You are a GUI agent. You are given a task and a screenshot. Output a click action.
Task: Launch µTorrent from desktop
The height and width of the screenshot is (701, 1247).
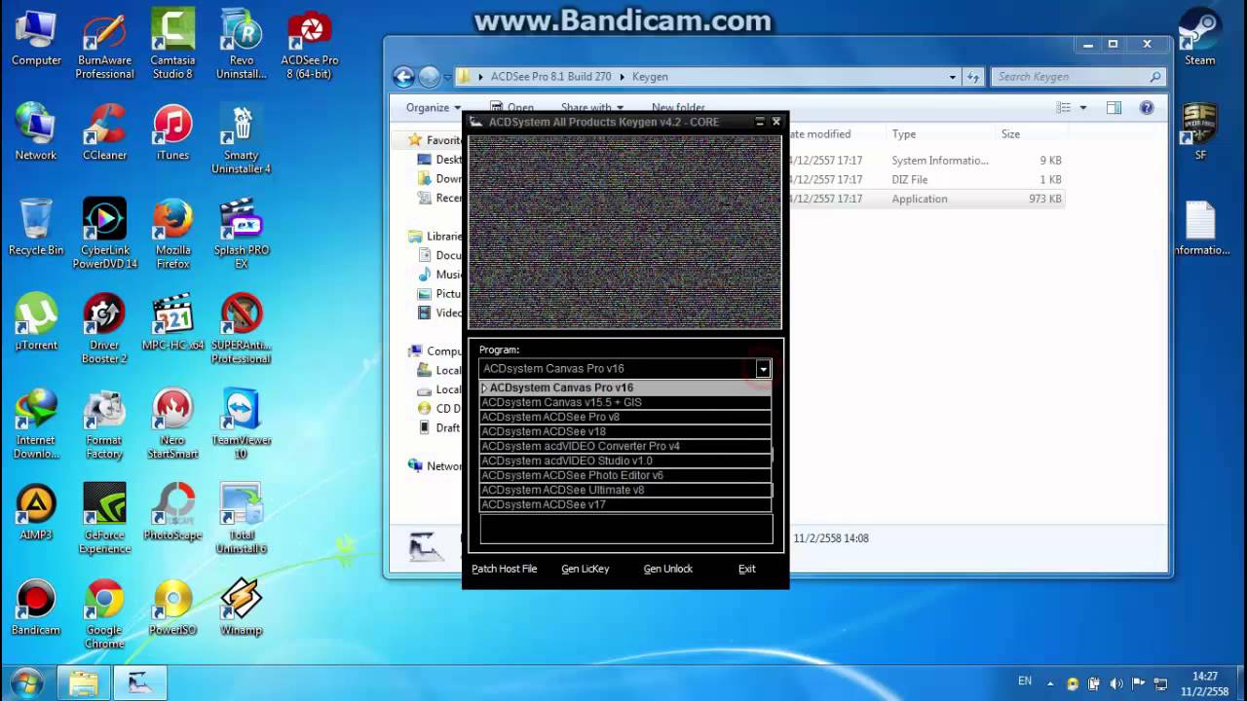click(36, 322)
